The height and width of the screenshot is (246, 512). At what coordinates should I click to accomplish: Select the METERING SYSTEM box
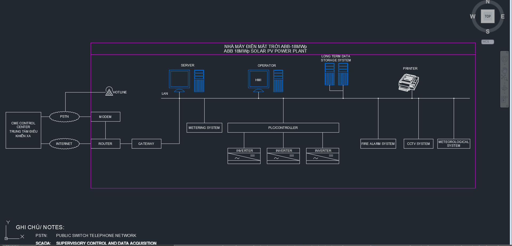[x=204, y=128]
